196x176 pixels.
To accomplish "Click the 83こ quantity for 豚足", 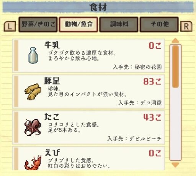I will tap(152, 81).
